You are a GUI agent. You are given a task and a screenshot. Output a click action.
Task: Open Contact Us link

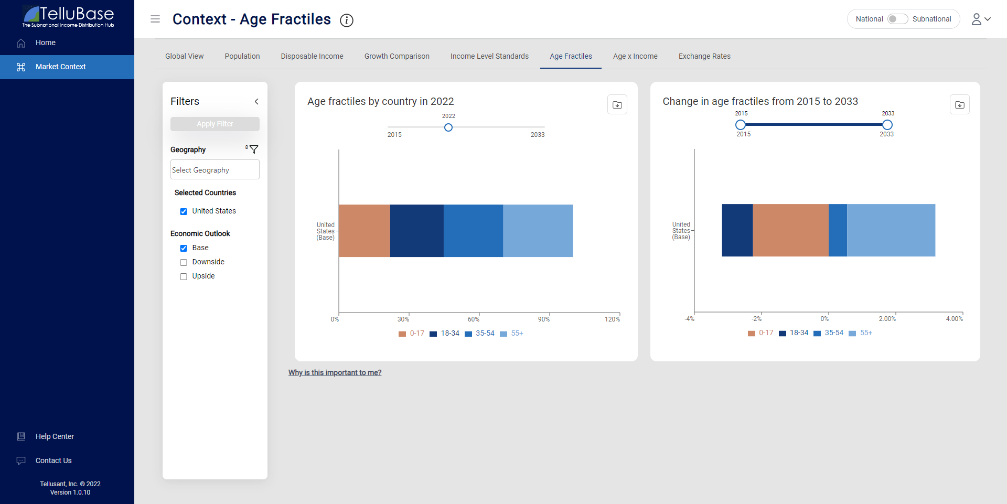[x=53, y=460]
